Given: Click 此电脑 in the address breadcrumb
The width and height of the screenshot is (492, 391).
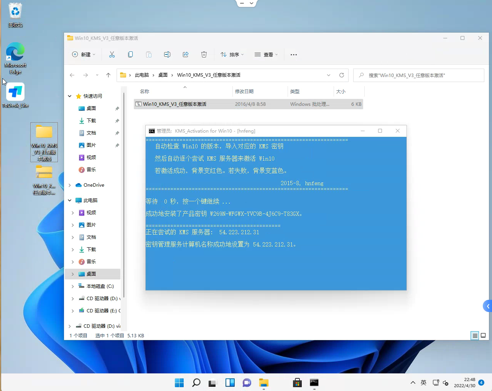Looking at the screenshot, I should tap(142, 75).
